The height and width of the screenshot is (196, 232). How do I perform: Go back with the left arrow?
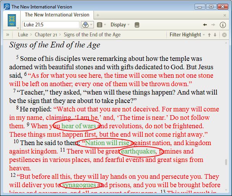click(x=205, y=24)
